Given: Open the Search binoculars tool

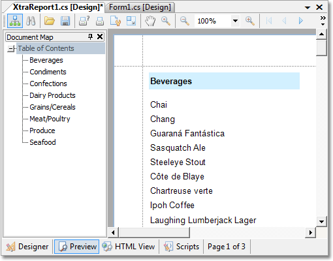Looking at the screenshot, I should [31, 21].
